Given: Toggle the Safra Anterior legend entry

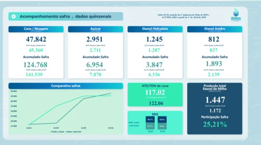Looking at the screenshot, I should 73,132.
